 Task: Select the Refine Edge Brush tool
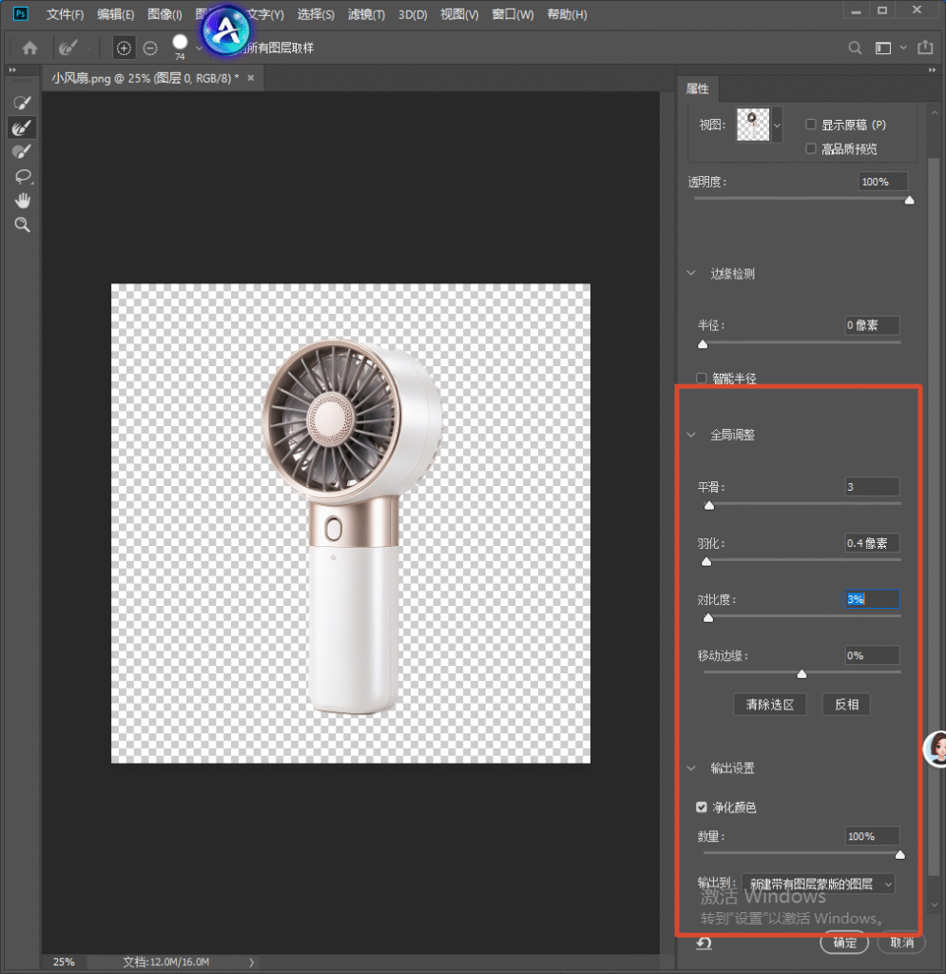23,127
